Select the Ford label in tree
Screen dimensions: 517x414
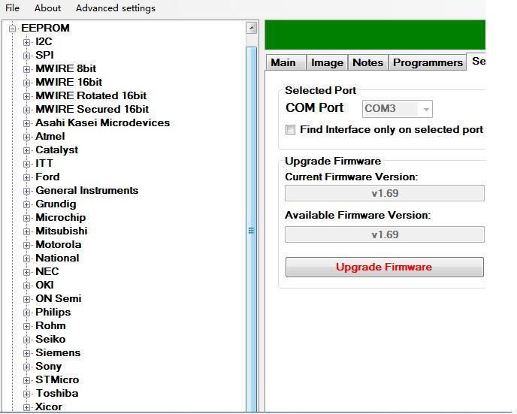(47, 177)
